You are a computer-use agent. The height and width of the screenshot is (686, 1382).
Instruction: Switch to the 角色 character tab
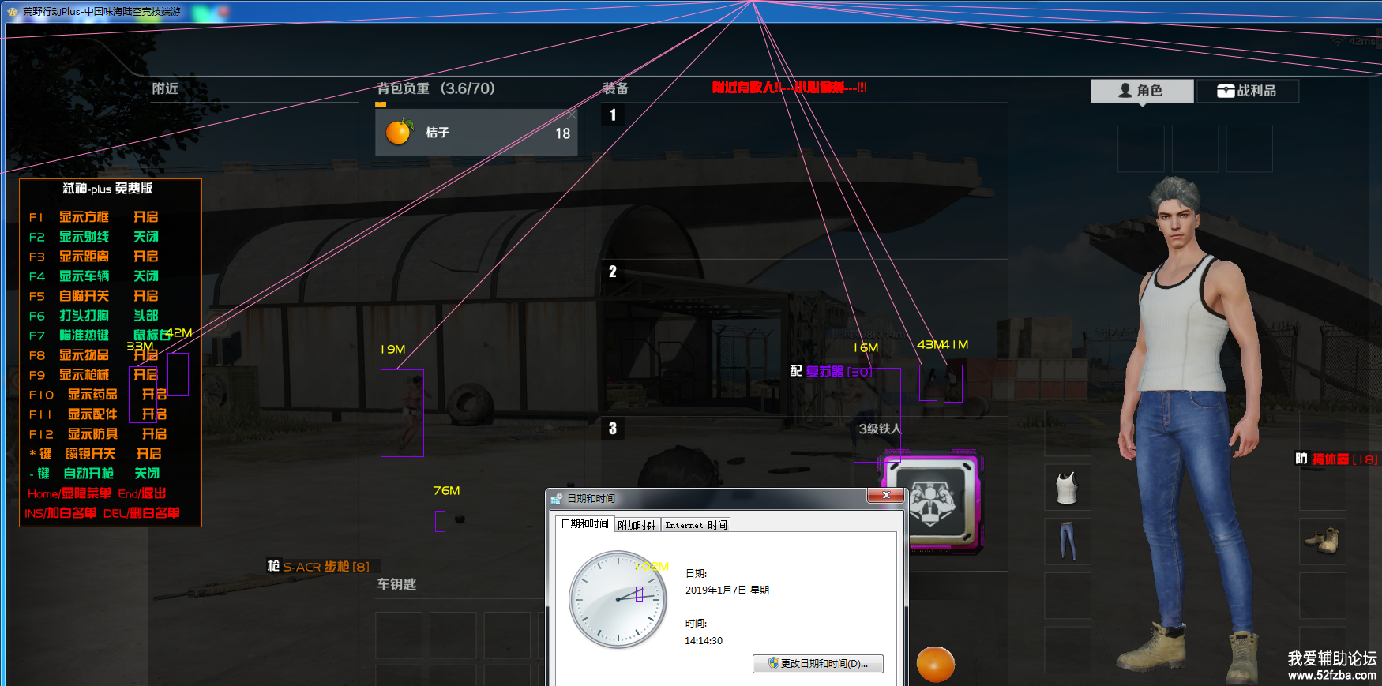point(1141,91)
